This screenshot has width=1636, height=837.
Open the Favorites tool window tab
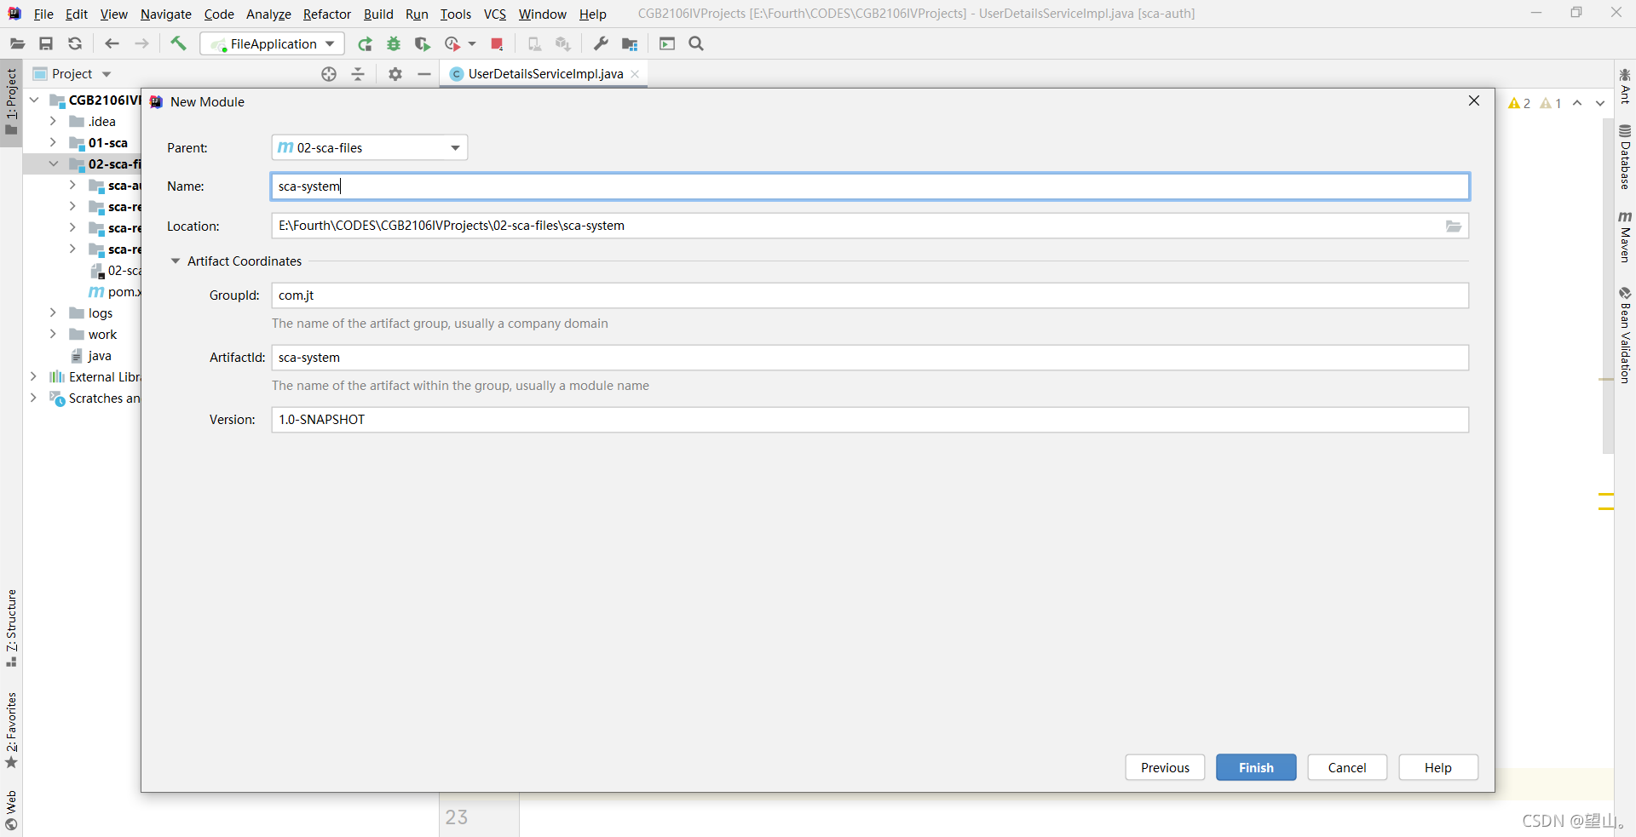(x=11, y=730)
